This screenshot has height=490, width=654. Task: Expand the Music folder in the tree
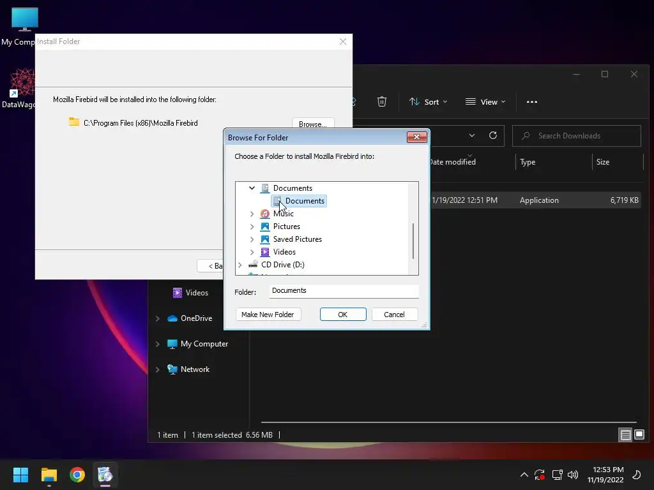pyautogui.click(x=252, y=214)
